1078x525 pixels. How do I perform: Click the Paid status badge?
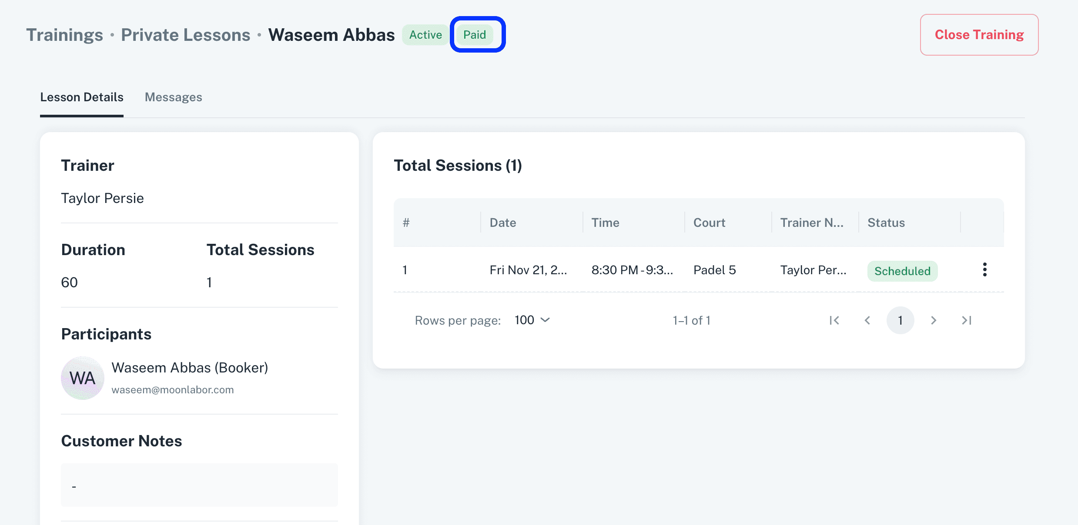coord(474,35)
